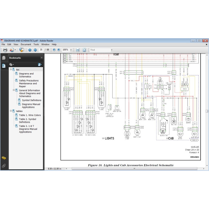Image resolution: width=209 pixels, height=209 pixels.
Task: Click the LIGHTS label in schematic
Action: (x=109, y=139)
